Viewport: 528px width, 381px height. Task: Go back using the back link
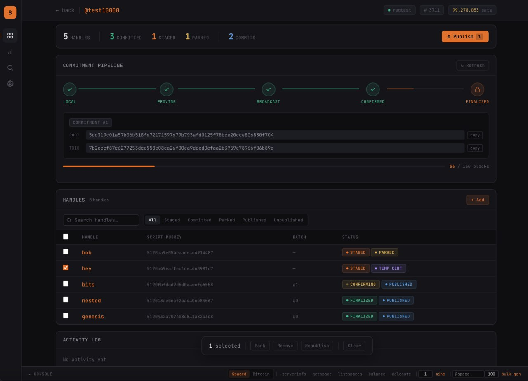(65, 10)
